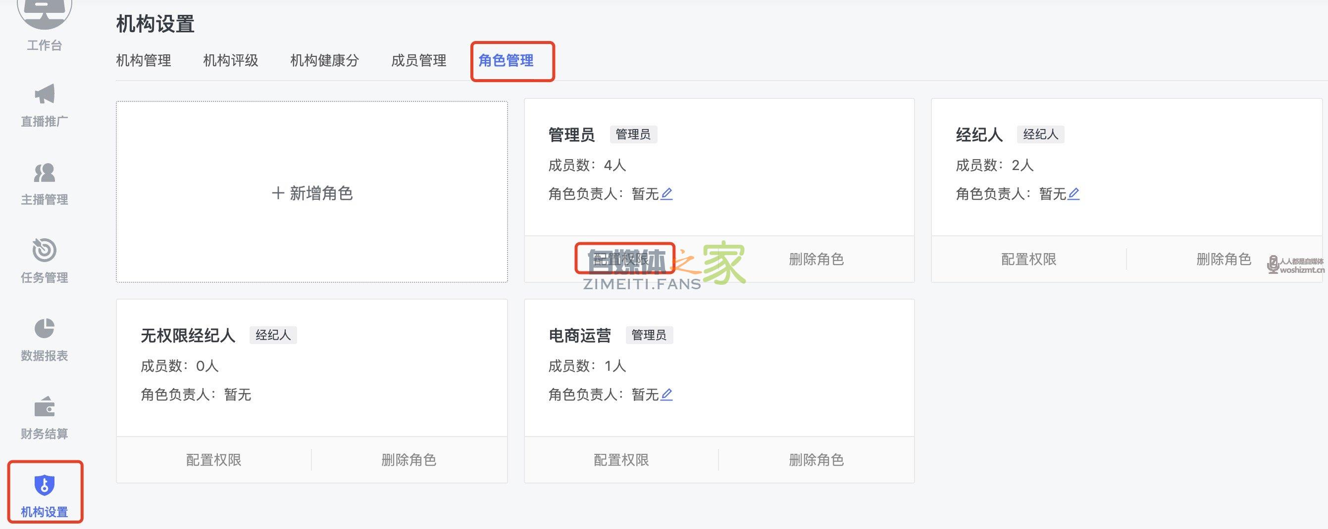Open 主播管理 sidebar icon

click(x=45, y=173)
